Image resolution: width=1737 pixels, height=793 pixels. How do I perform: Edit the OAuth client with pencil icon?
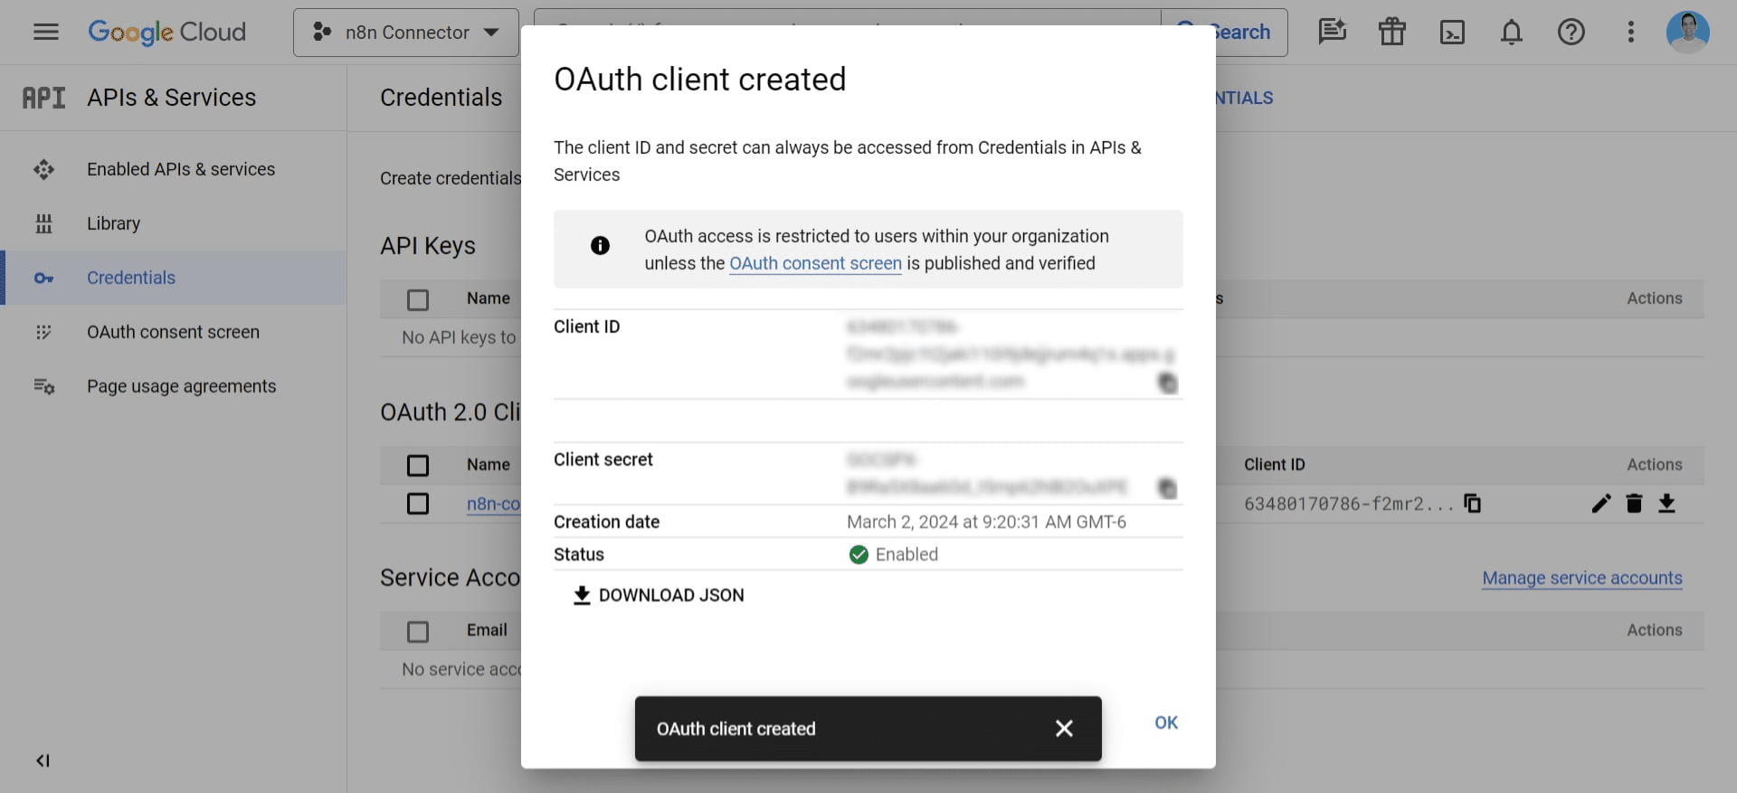coord(1601,503)
